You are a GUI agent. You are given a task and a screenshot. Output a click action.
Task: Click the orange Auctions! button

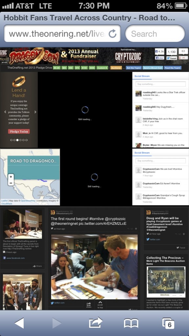click(x=116, y=68)
